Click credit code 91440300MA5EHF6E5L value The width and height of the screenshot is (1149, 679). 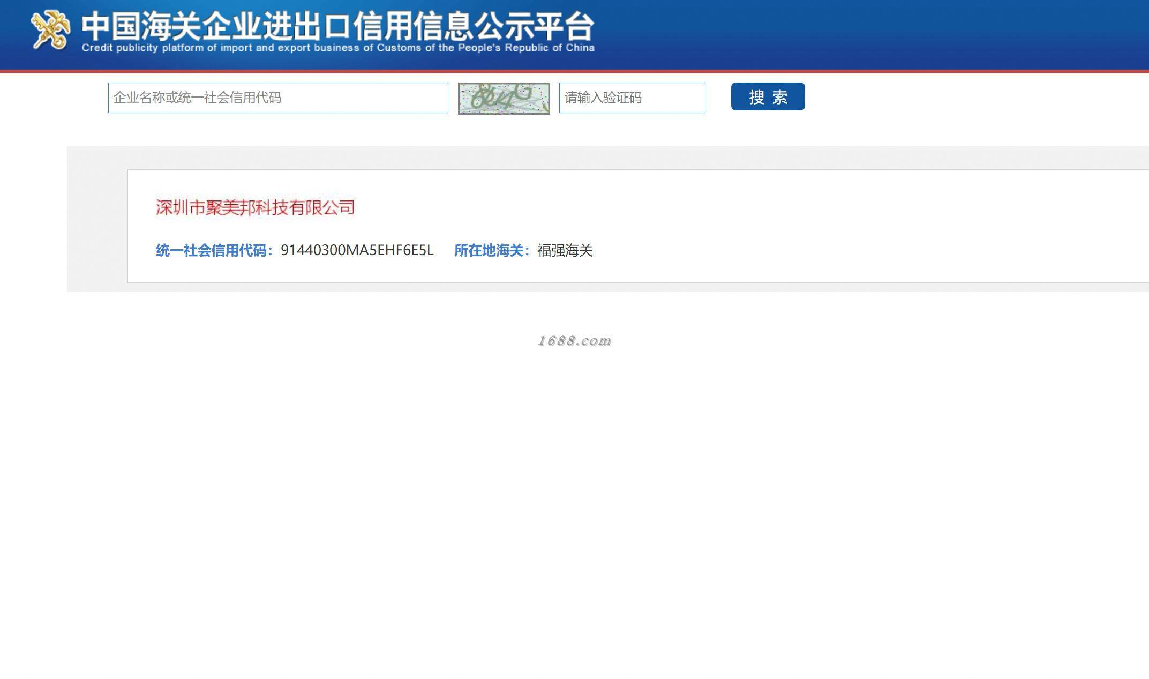click(357, 250)
